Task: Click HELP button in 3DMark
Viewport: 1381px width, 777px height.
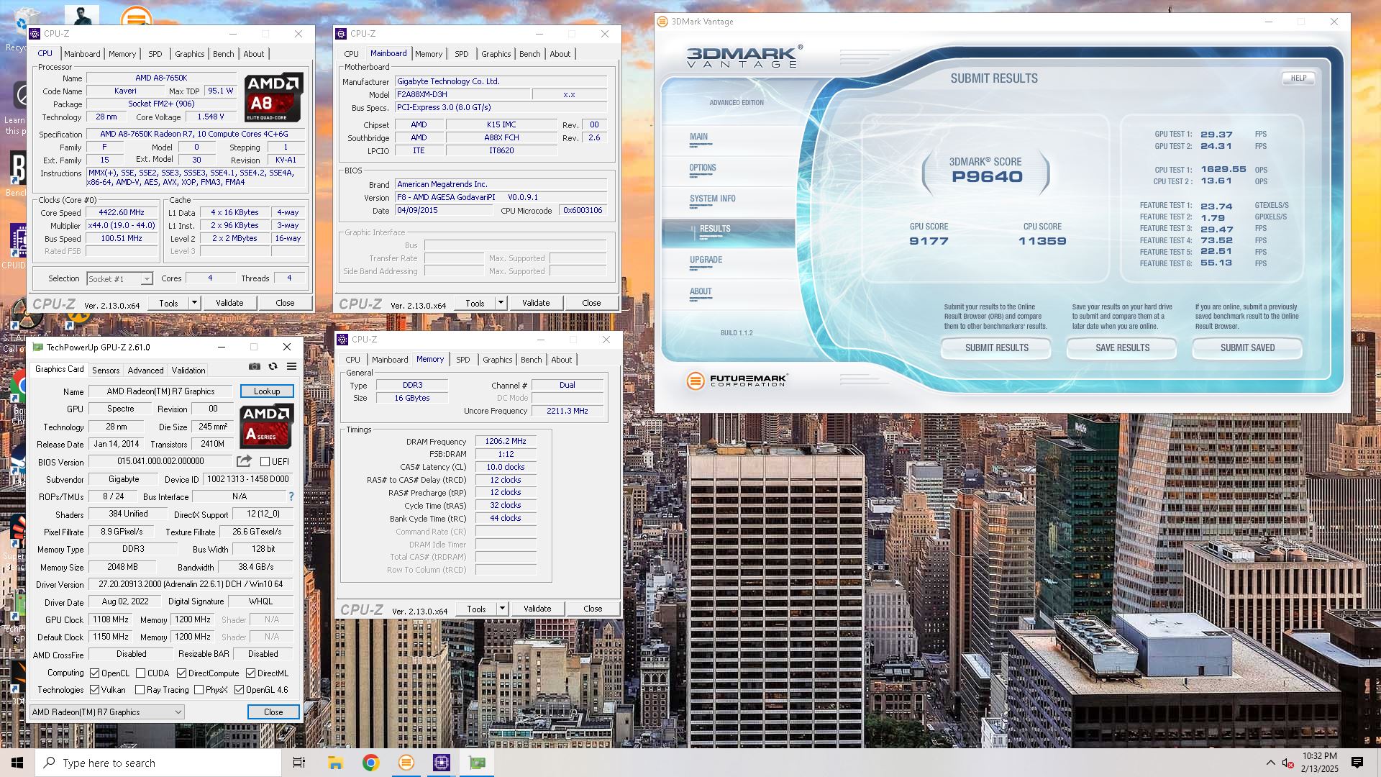Action: click(1298, 78)
